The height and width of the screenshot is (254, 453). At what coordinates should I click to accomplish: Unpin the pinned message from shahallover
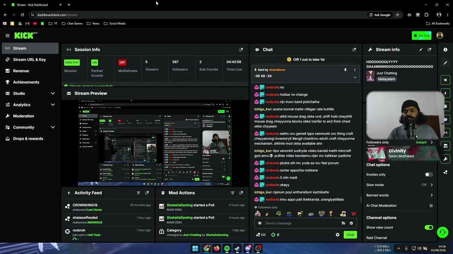[x=345, y=70]
